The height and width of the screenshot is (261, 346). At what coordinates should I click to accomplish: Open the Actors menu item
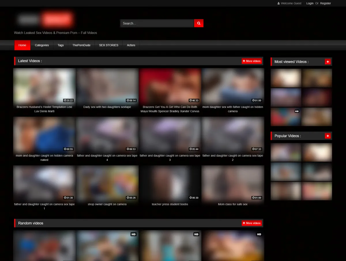(131, 45)
